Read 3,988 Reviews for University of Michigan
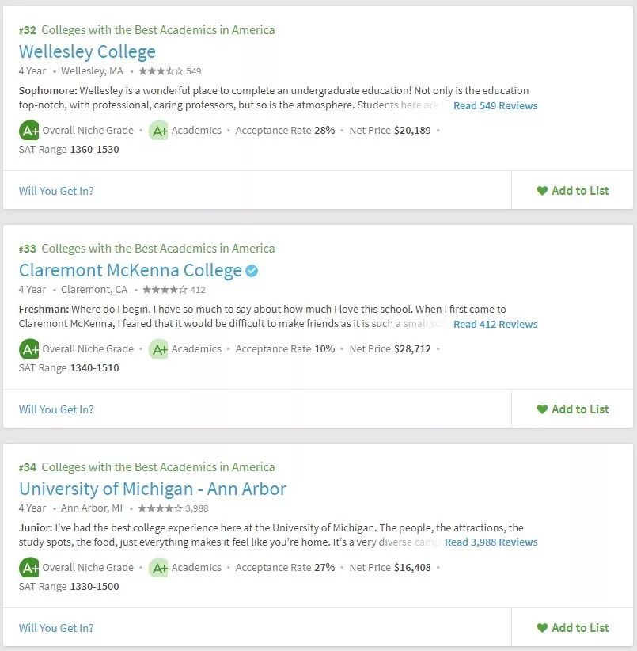 click(x=491, y=542)
